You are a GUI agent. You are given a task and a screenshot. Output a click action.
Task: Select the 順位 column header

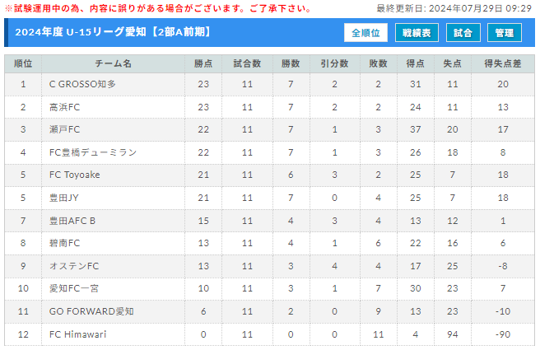pyautogui.click(x=23, y=63)
